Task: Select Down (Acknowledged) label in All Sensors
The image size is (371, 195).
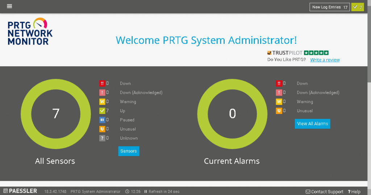Action: [x=141, y=93]
